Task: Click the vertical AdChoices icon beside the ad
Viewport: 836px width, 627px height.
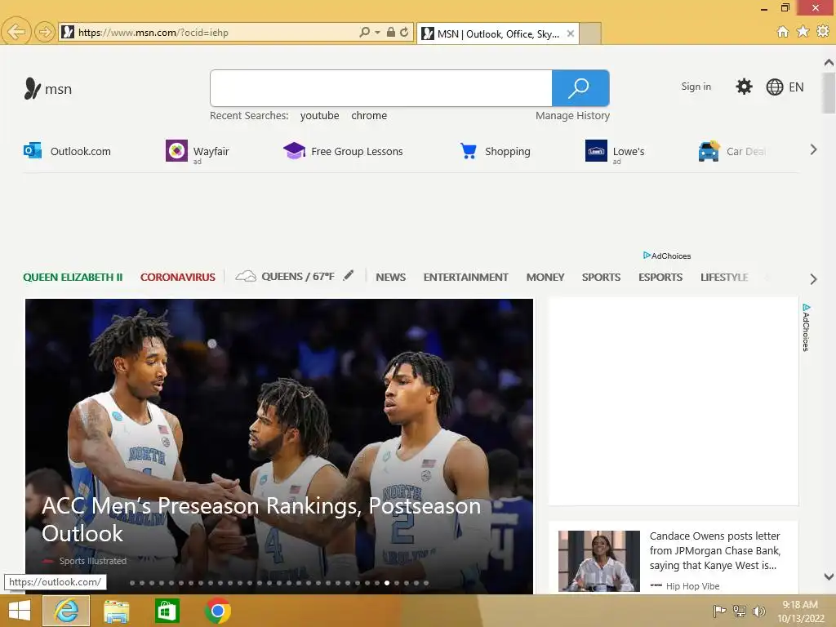Action: coord(806,327)
